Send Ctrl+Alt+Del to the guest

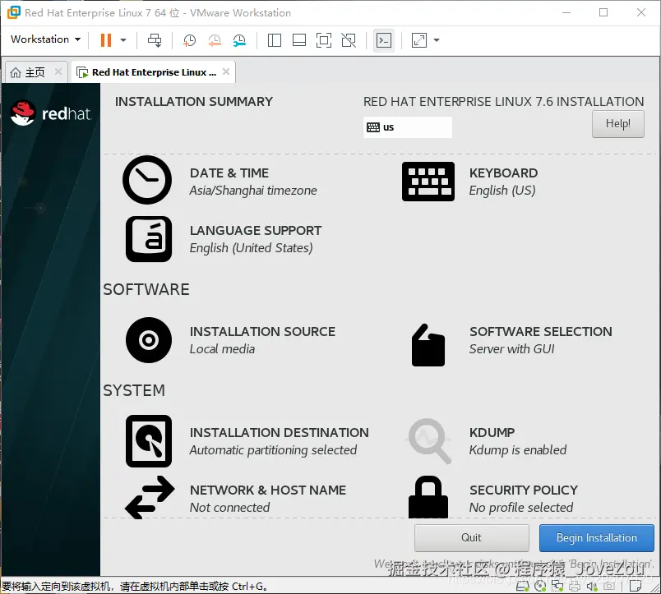pyautogui.click(x=155, y=40)
